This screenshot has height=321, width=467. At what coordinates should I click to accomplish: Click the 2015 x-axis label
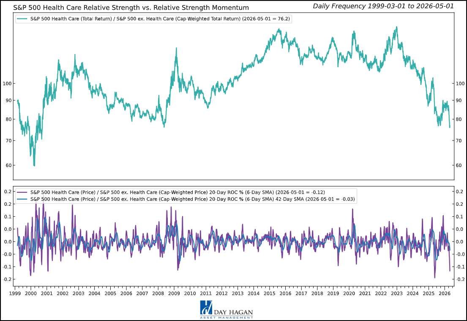click(x=270, y=293)
